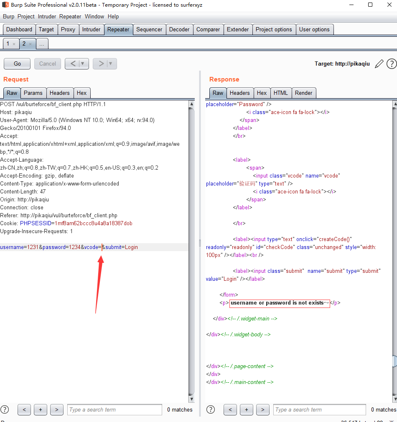Show request Hex view
Screen dimensions: 397x422
81,93
